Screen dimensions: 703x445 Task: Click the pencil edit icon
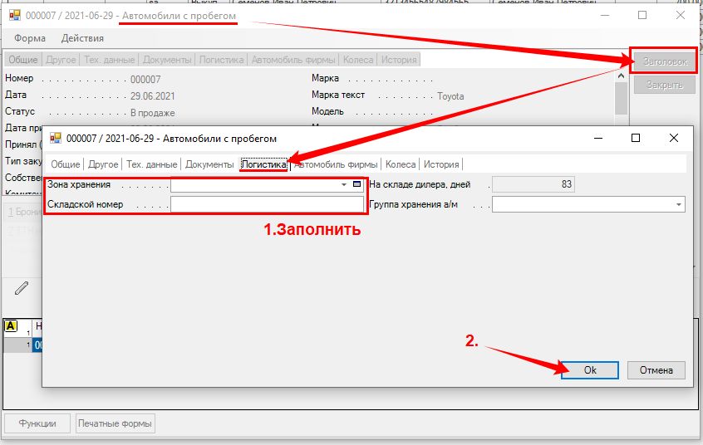tap(22, 288)
